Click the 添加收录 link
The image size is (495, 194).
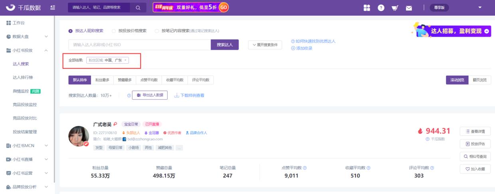tap(302, 48)
